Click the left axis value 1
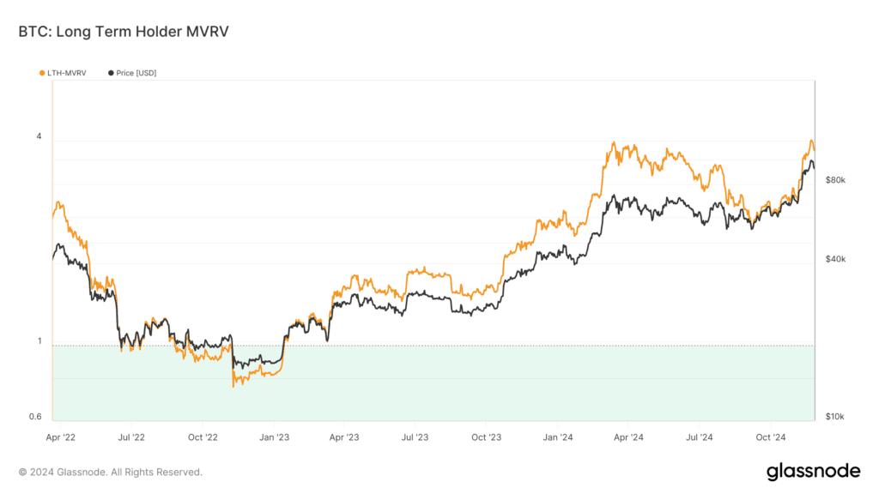 click(x=39, y=341)
